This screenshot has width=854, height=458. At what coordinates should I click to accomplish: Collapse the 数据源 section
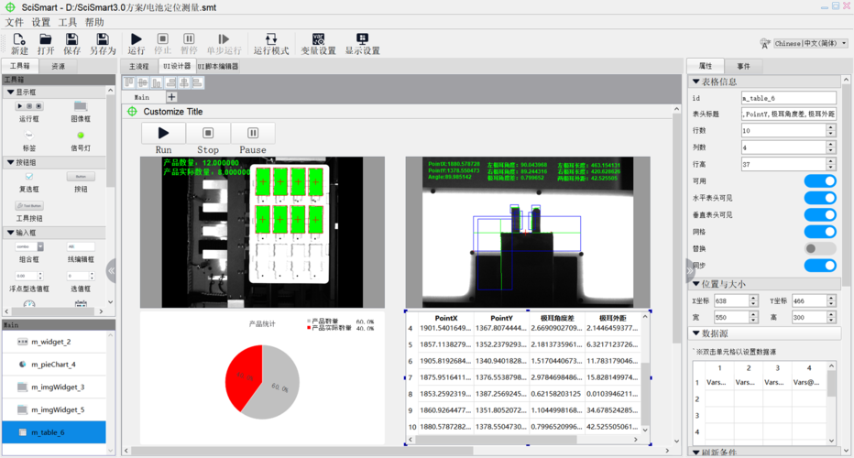696,333
